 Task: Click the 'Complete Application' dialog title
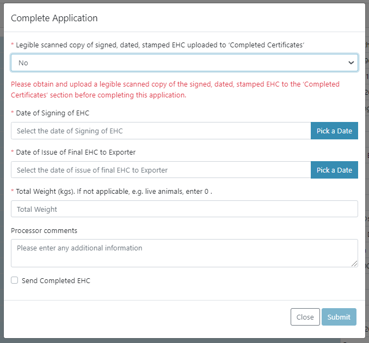coord(54,18)
